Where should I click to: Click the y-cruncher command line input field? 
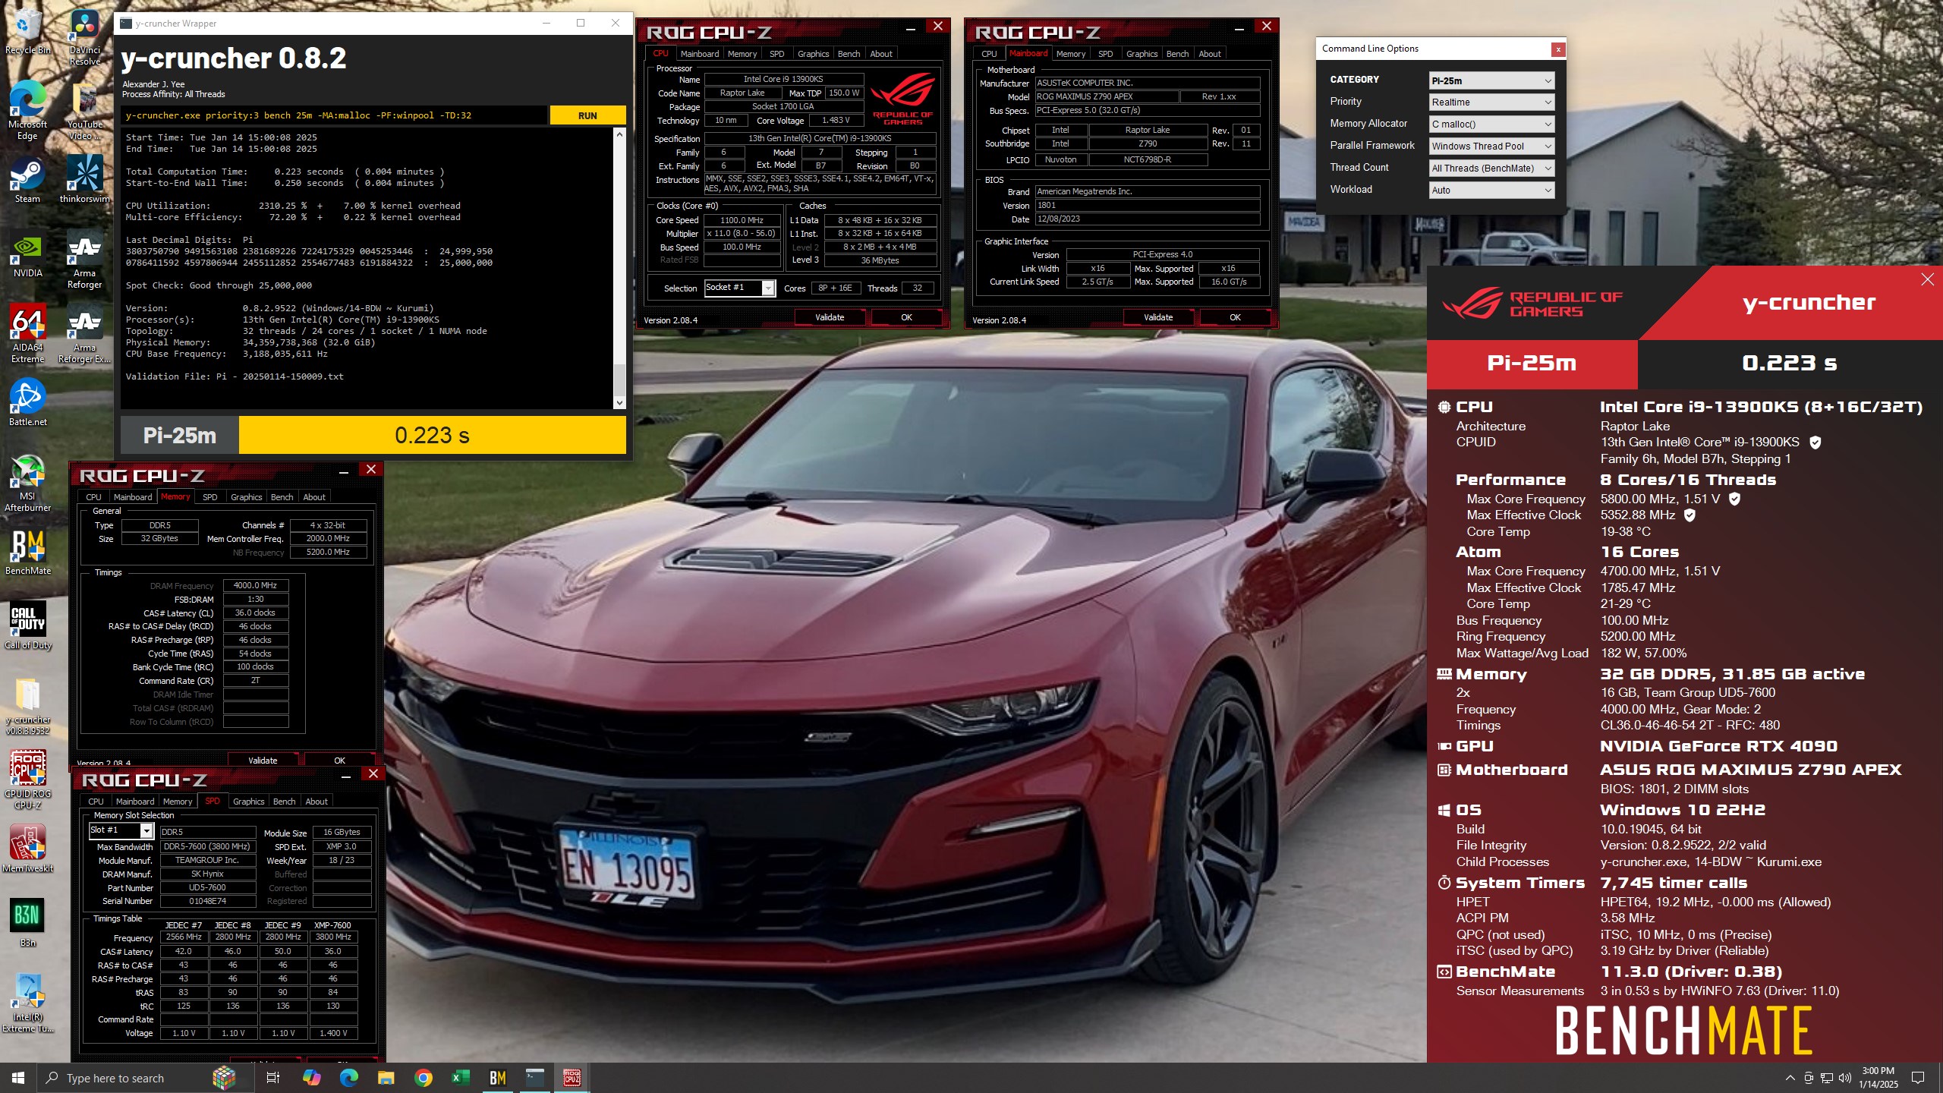click(334, 115)
